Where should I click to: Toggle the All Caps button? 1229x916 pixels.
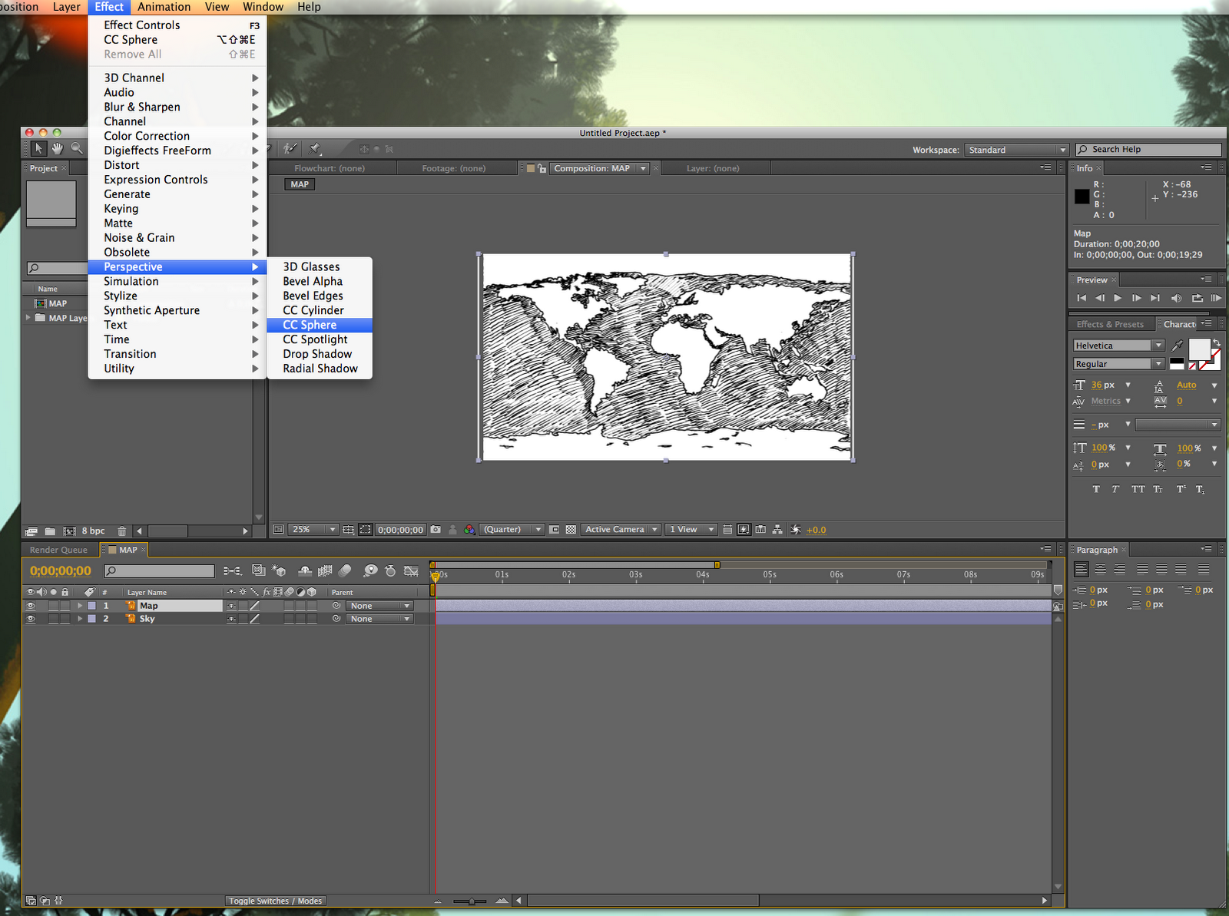pyautogui.click(x=1138, y=489)
